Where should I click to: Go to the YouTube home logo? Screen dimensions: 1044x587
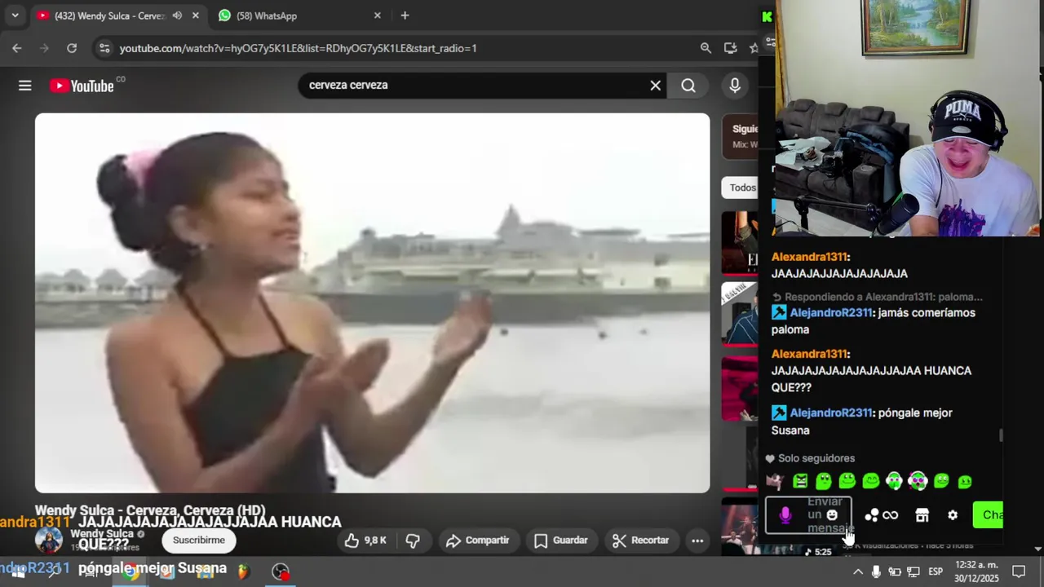click(x=82, y=86)
